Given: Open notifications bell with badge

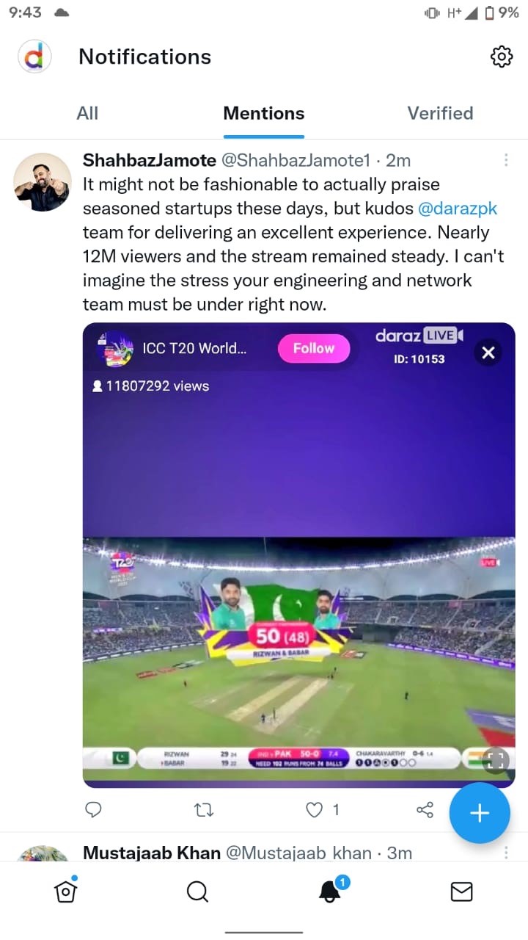Looking at the screenshot, I should [331, 890].
